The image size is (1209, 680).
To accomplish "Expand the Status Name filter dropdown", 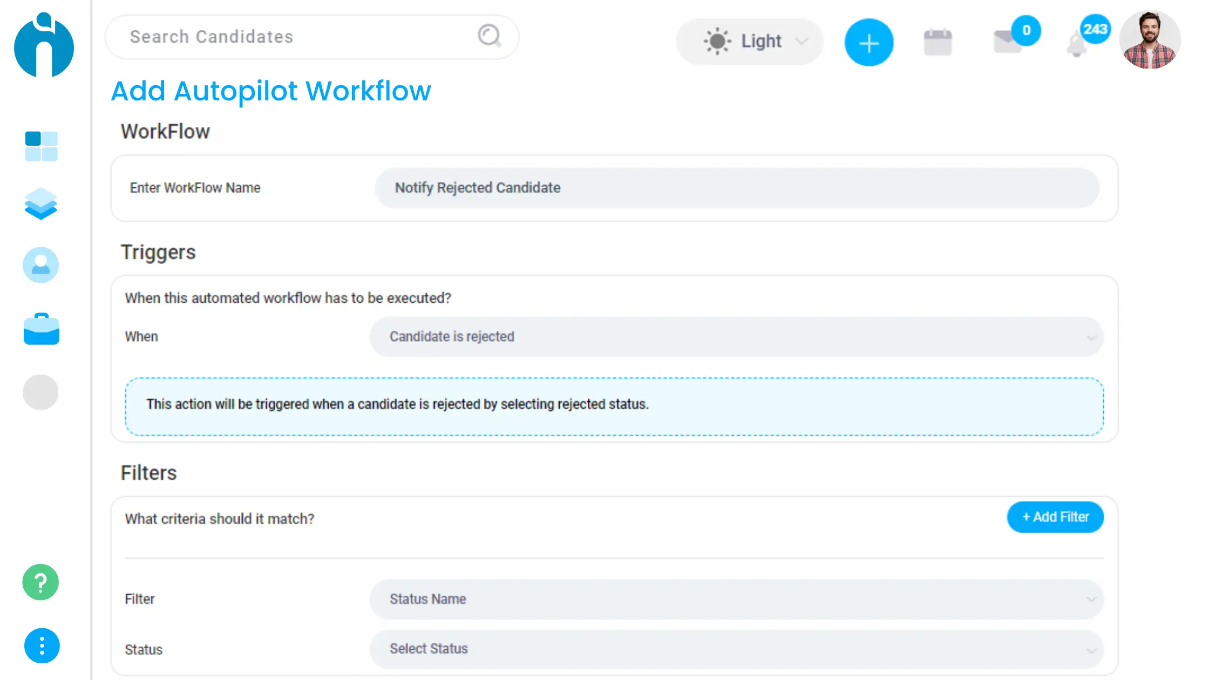I will pyautogui.click(x=736, y=599).
